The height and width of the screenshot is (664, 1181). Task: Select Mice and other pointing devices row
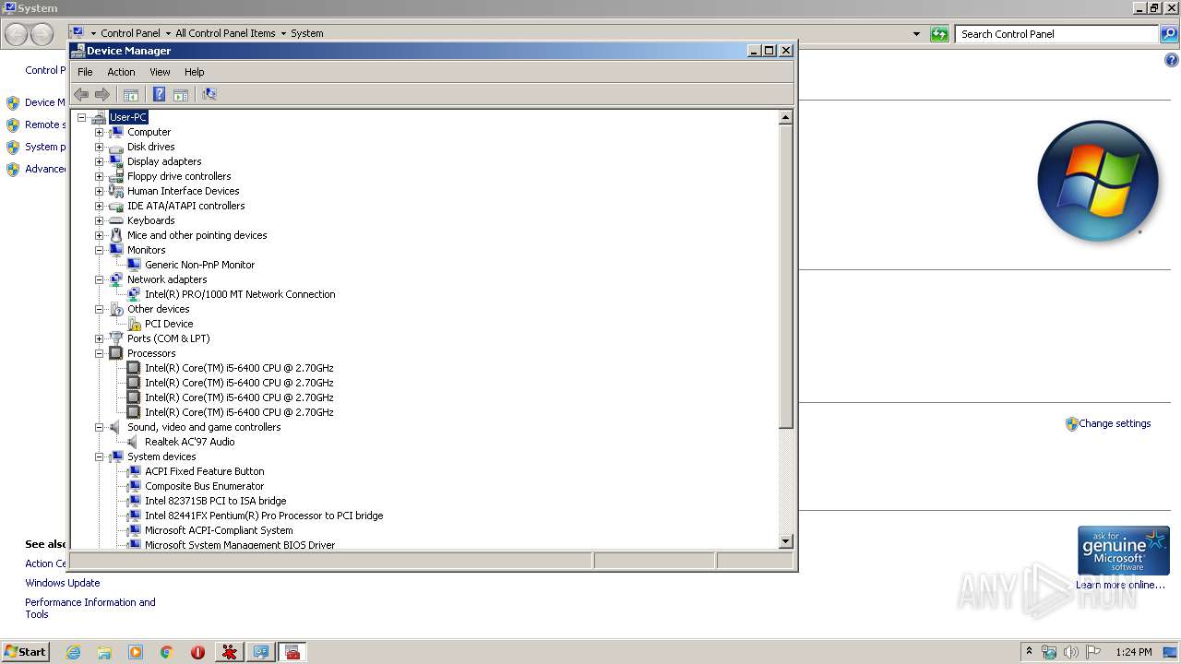click(x=197, y=235)
